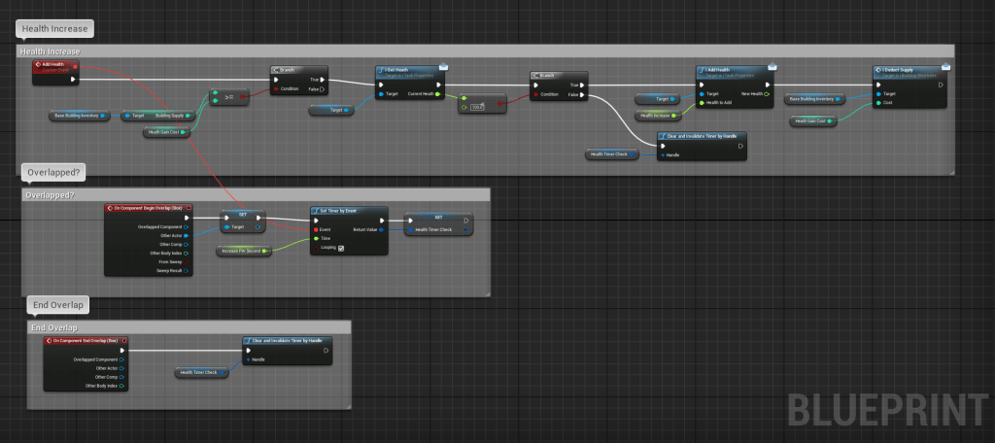Click the Return Value pin on Set Timer
Image resolution: width=995 pixels, height=443 pixels.
(382, 229)
